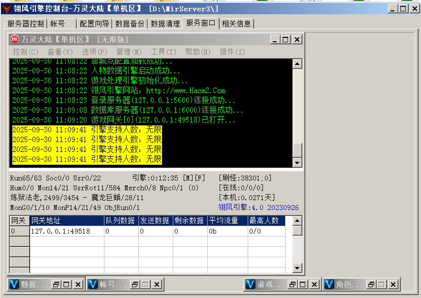Screen dimensions: 421x298
Task: Switch to the 数据备份 tab
Action: tap(130, 23)
